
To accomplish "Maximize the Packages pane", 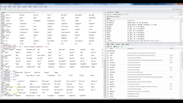I will pyautogui.click(x=181, y=44).
